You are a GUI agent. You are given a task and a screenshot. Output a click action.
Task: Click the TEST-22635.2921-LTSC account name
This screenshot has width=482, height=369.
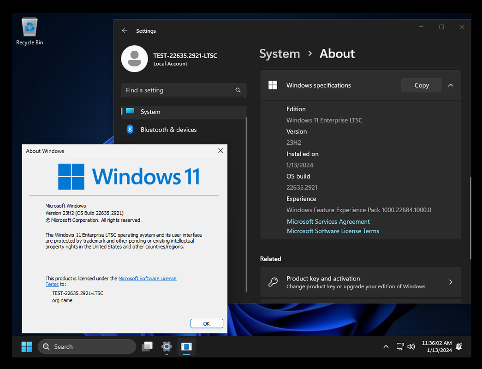[x=185, y=56]
